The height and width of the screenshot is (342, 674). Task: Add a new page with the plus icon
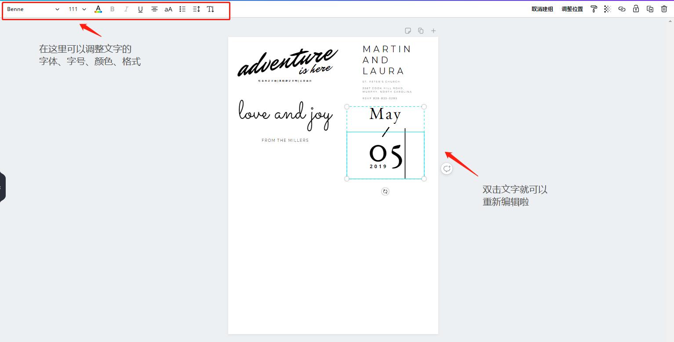click(x=433, y=30)
